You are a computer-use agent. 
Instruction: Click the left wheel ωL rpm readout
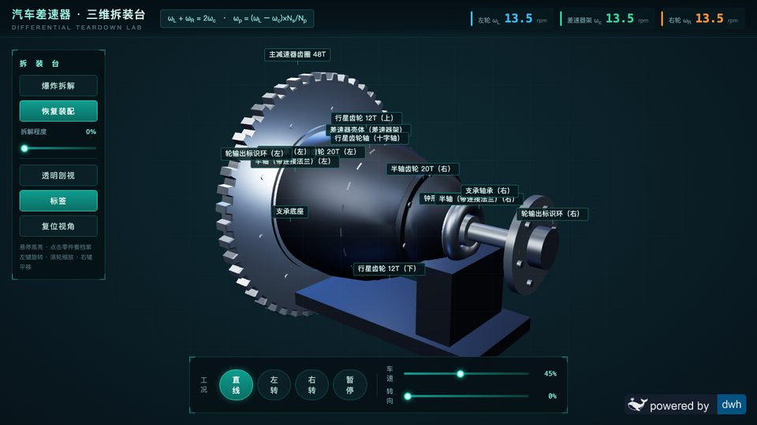pos(511,19)
